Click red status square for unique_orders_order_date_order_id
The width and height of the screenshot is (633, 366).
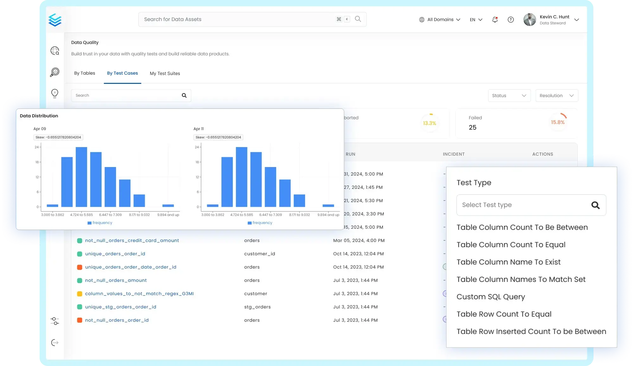[80, 267]
